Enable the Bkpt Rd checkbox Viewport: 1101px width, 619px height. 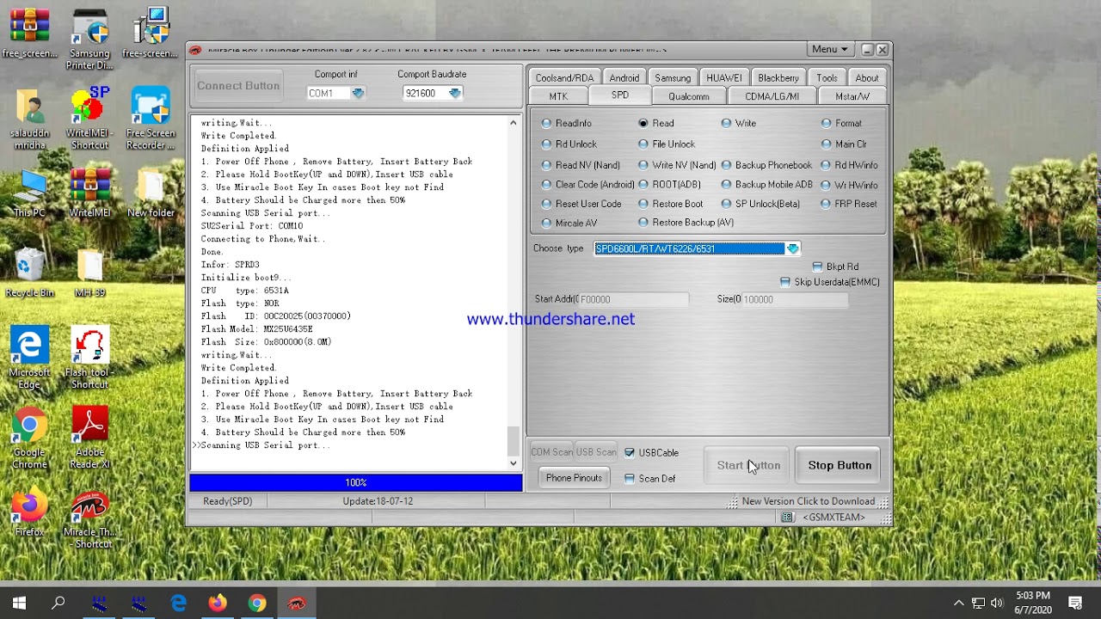(x=817, y=267)
